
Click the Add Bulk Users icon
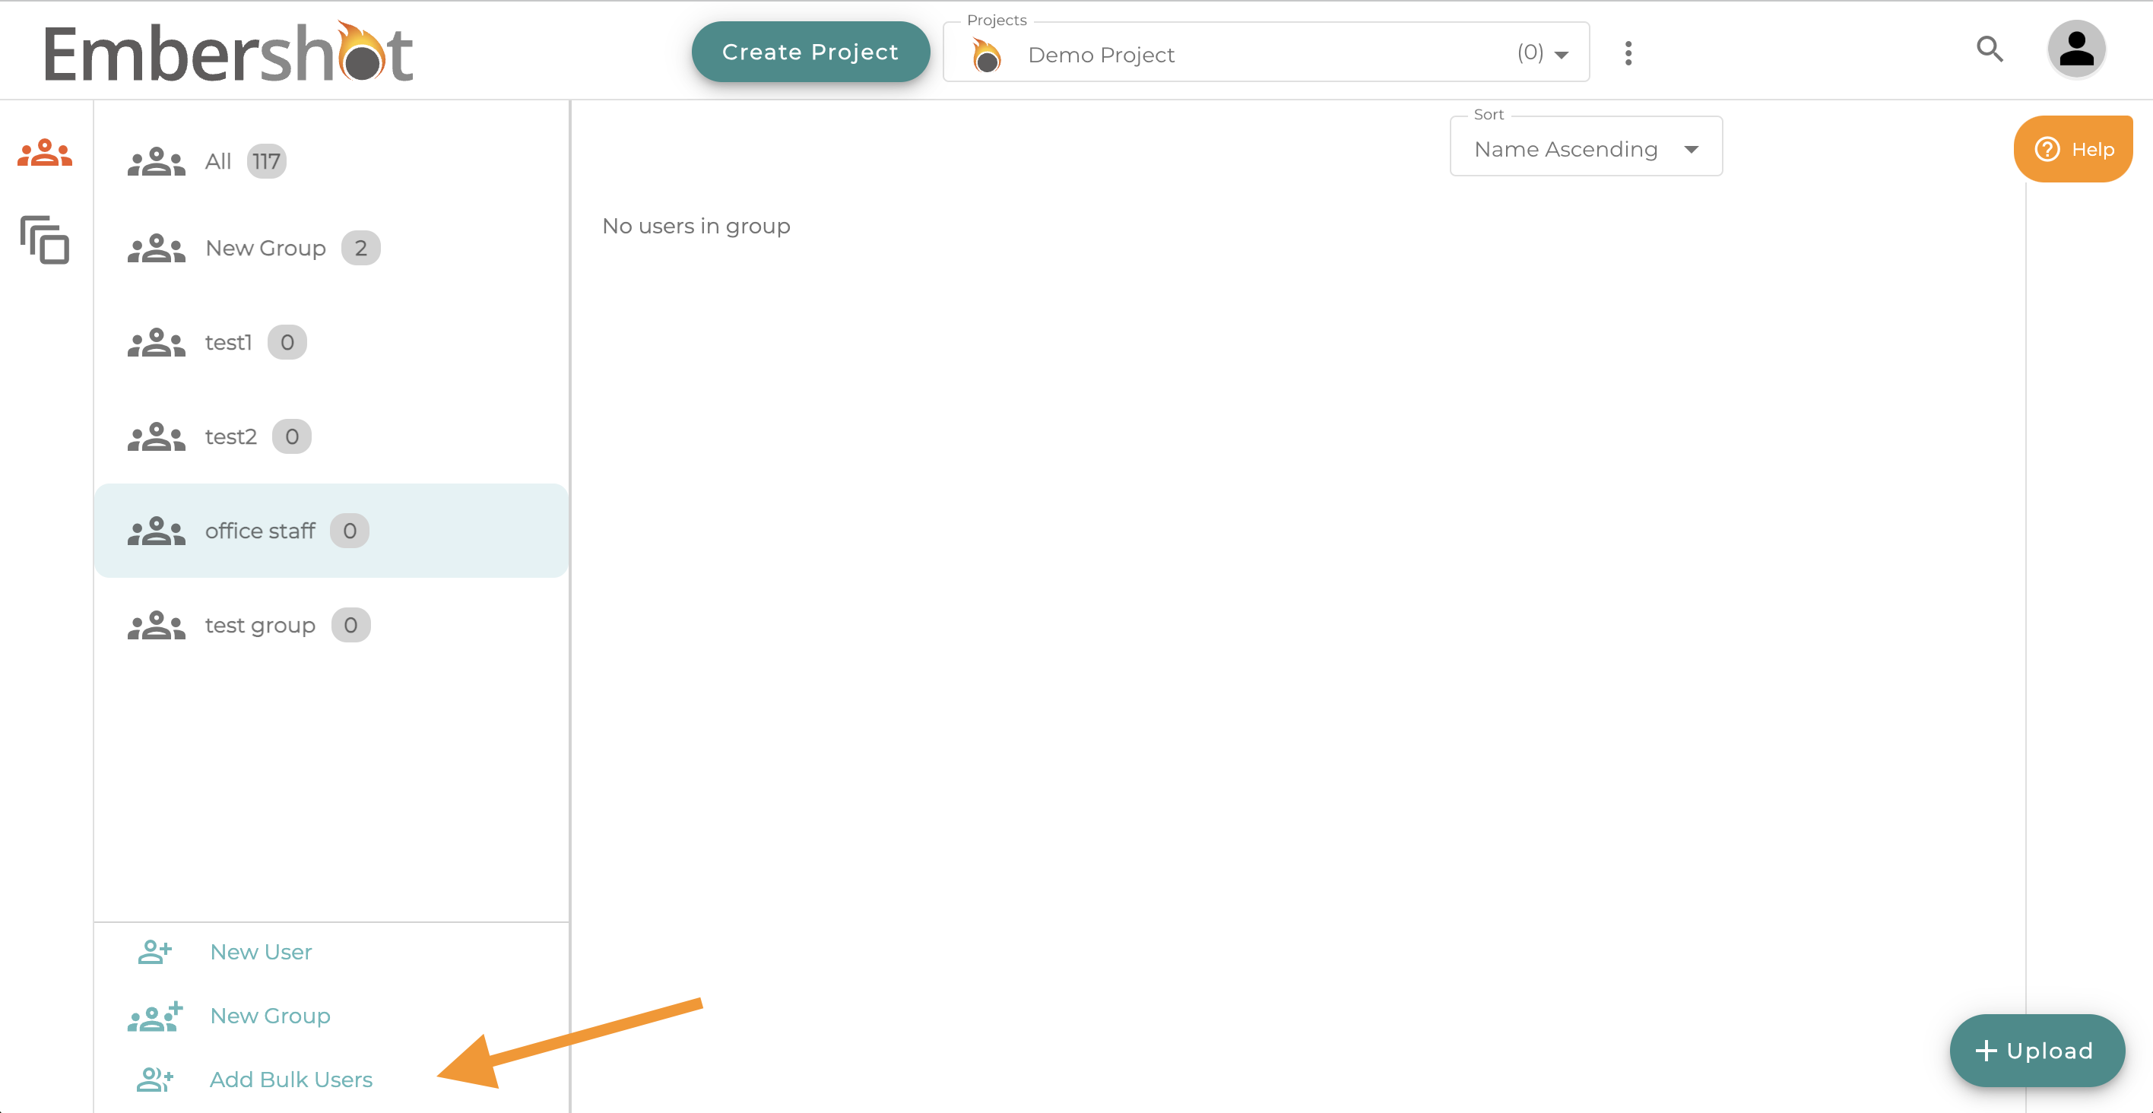click(x=155, y=1080)
